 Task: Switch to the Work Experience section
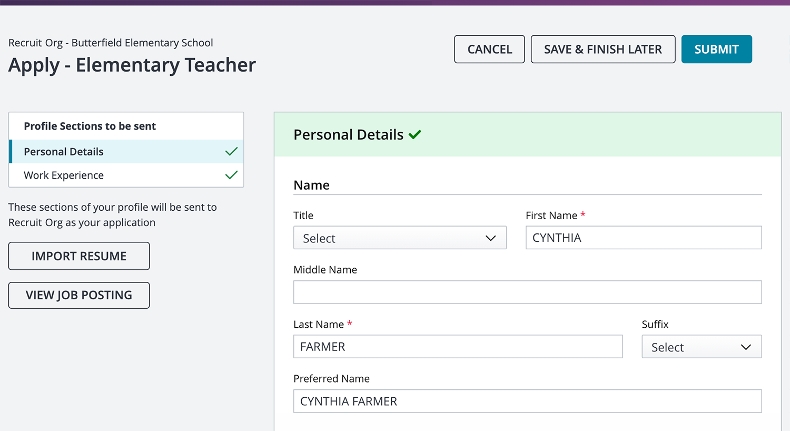point(64,175)
